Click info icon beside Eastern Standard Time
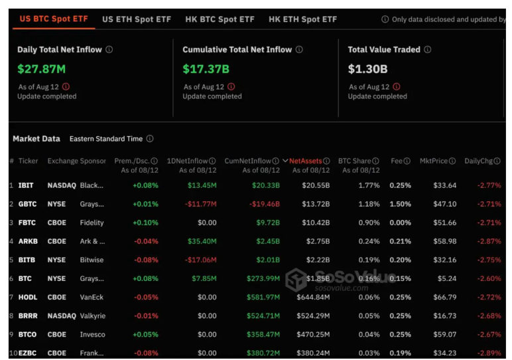512x360 pixels. (x=150, y=139)
